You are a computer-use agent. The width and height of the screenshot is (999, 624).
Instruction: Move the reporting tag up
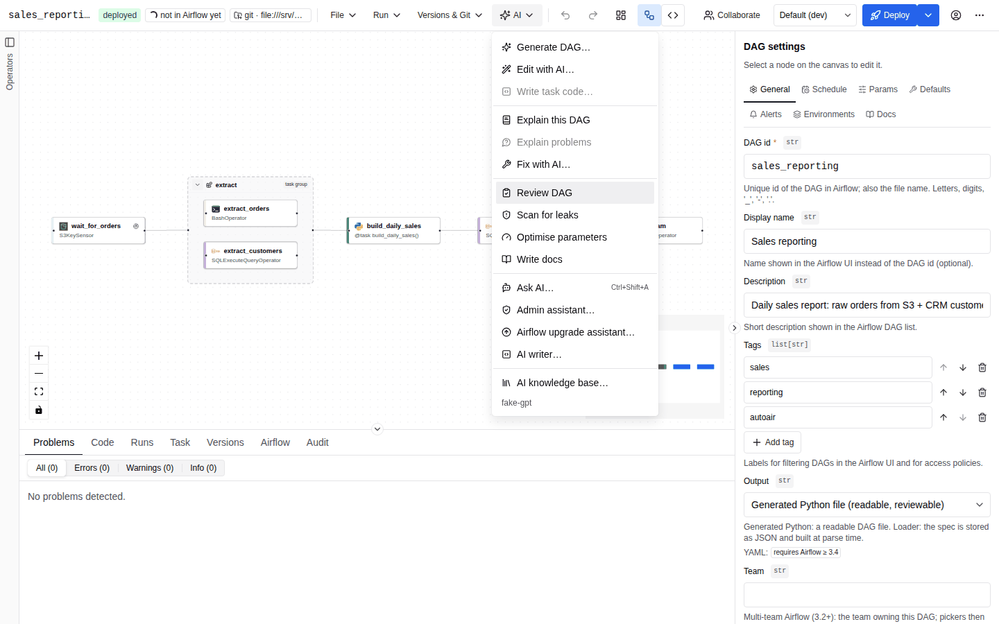pyautogui.click(x=943, y=392)
